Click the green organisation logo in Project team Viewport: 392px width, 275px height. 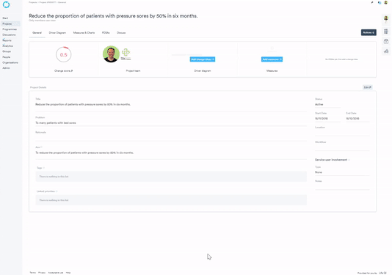click(x=126, y=54)
